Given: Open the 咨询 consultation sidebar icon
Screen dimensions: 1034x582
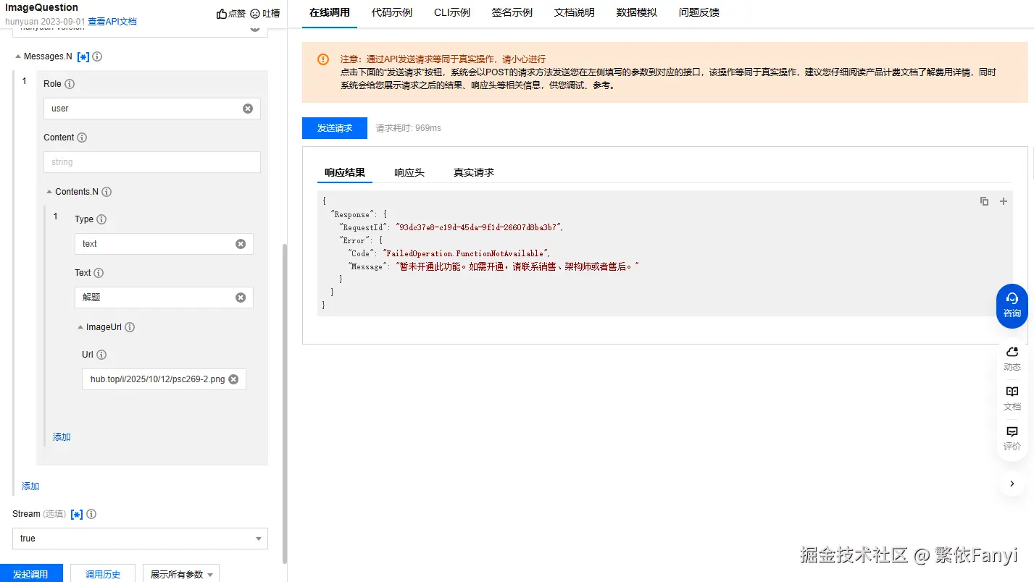Looking at the screenshot, I should pyautogui.click(x=1012, y=305).
